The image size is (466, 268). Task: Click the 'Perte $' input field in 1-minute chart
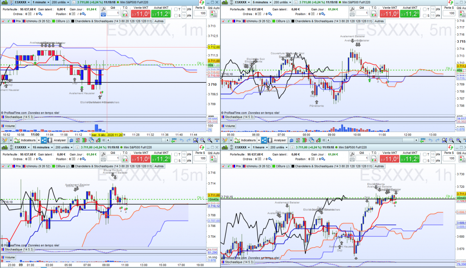(203, 13)
